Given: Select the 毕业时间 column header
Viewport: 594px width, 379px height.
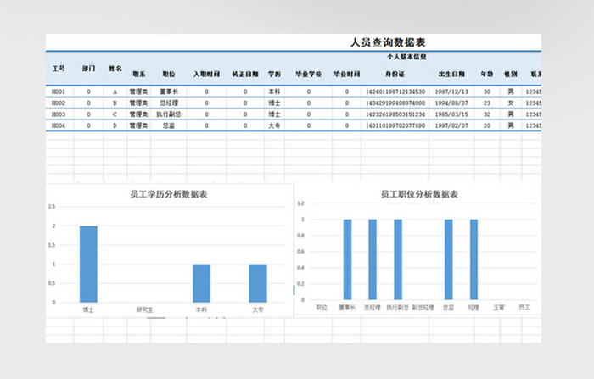Looking at the screenshot, I should [x=346, y=74].
